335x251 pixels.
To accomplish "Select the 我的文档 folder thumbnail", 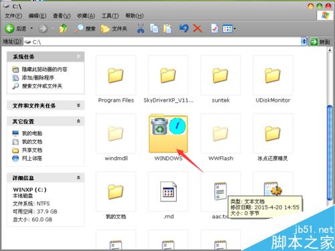I will click(x=116, y=192).
